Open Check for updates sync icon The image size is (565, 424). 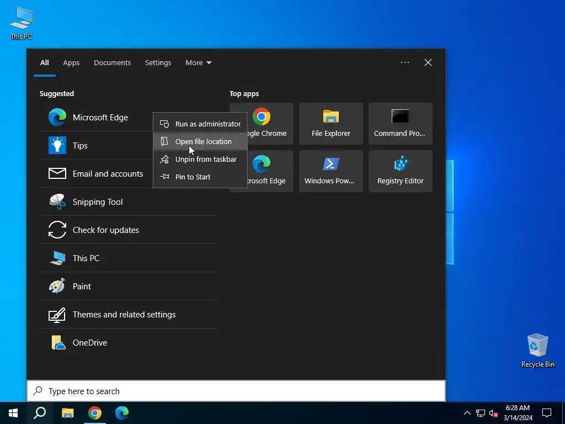57,230
